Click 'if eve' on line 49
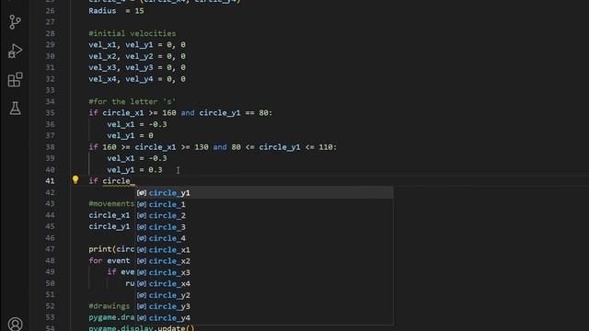The height and width of the screenshot is (331, 589). tap(121, 272)
